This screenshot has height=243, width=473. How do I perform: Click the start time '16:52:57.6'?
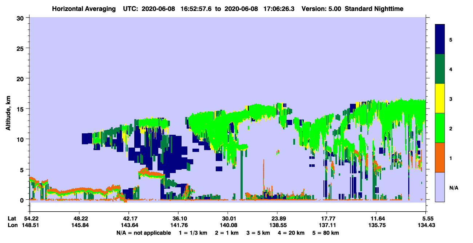coord(195,8)
